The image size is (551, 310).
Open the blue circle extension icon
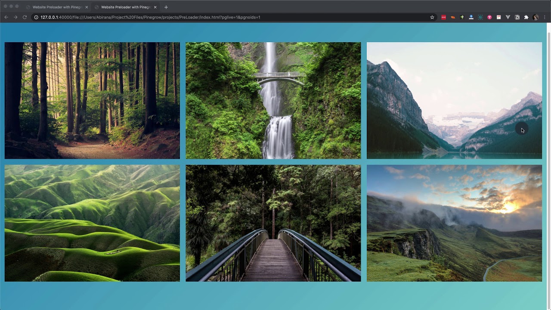[471, 17]
